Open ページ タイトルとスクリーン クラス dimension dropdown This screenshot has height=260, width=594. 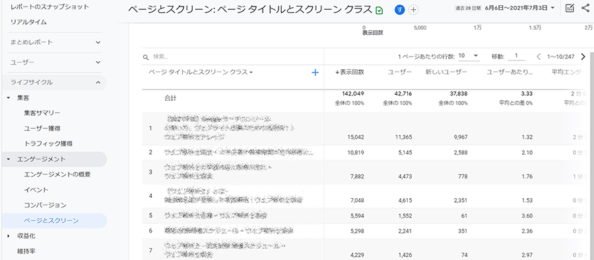pos(201,72)
